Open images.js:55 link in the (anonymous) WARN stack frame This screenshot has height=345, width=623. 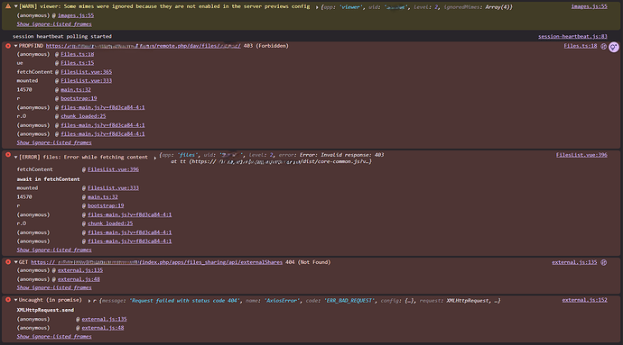pyautogui.click(x=76, y=15)
